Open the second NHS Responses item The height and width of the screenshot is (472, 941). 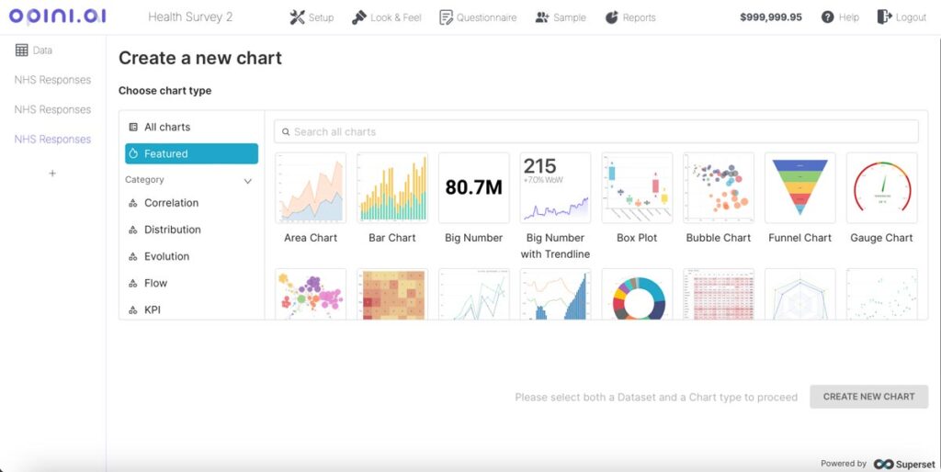[x=52, y=110]
